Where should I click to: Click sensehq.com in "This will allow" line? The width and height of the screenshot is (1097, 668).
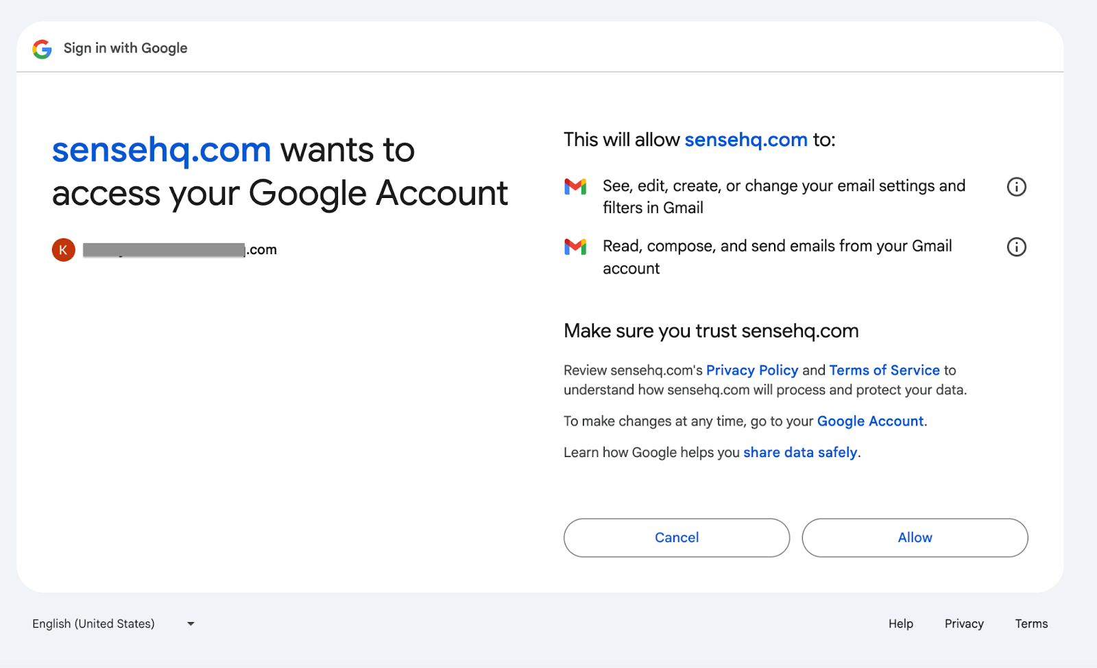(x=746, y=140)
